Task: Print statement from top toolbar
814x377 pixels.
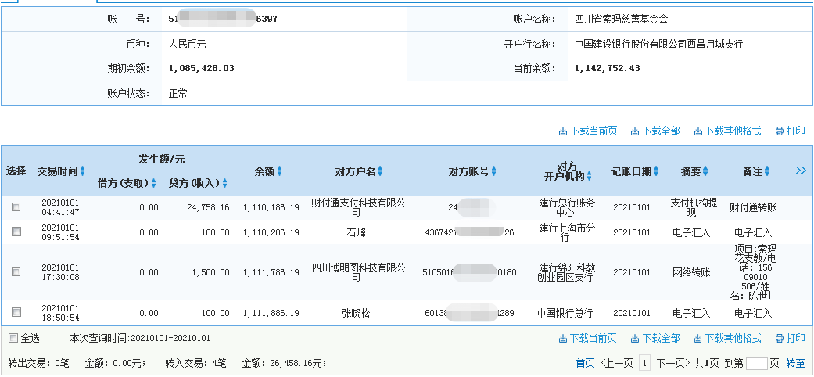Action: (790, 131)
